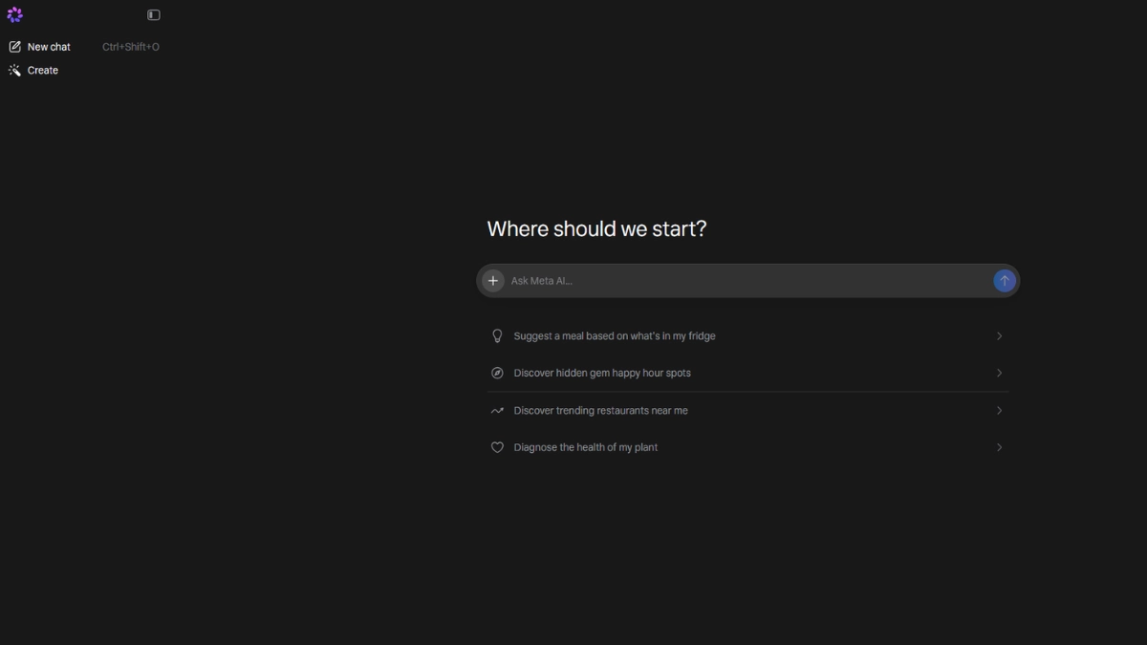Image resolution: width=1147 pixels, height=645 pixels.
Task: Collapse the sidebar using the panel icon
Action: point(153,15)
